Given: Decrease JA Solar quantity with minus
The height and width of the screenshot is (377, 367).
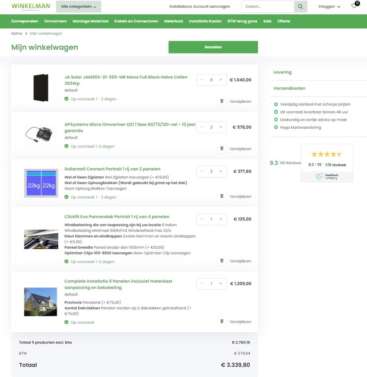Looking at the screenshot, I should pos(202,80).
